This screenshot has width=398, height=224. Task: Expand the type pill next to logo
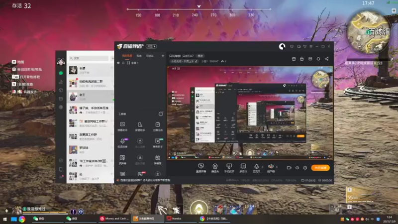tap(152, 46)
